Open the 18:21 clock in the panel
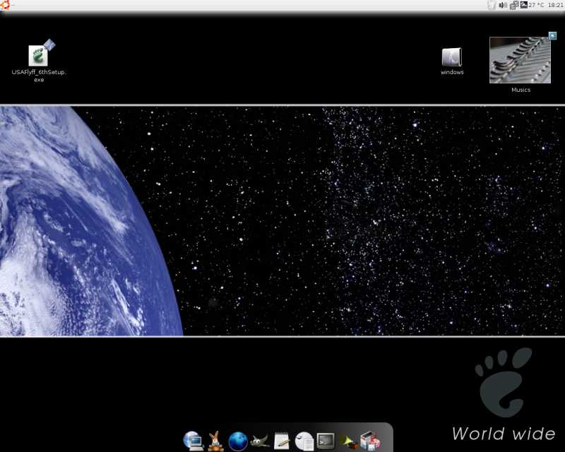 coord(555,5)
